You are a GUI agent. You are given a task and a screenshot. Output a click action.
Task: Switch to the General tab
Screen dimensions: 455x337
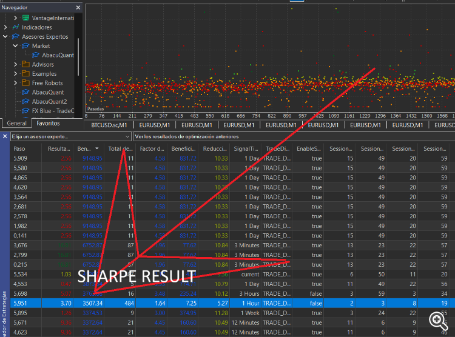[x=16, y=123]
